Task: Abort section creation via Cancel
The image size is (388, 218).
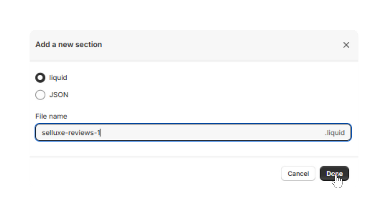Action: [x=298, y=173]
